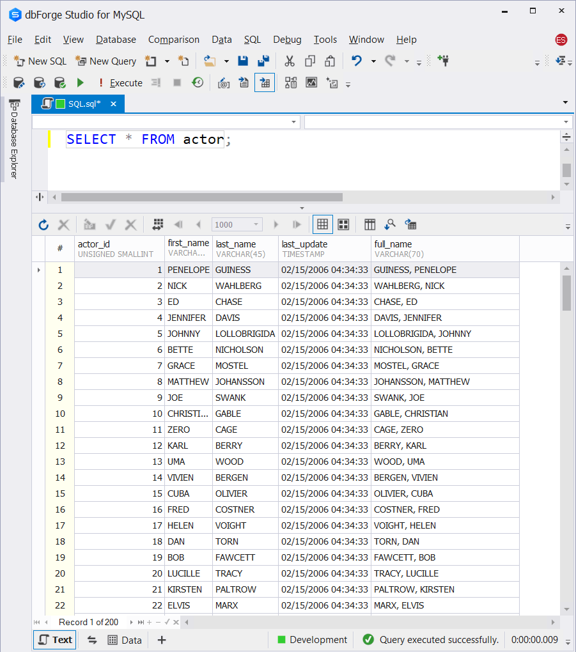Open the Database menu
This screenshot has width=576, height=652.
pos(116,40)
